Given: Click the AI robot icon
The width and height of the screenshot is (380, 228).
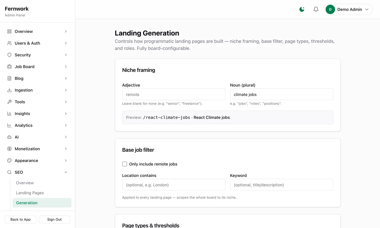Looking at the screenshot, I should point(9,137).
